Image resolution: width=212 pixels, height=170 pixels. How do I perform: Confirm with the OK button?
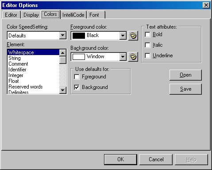pos(120,159)
